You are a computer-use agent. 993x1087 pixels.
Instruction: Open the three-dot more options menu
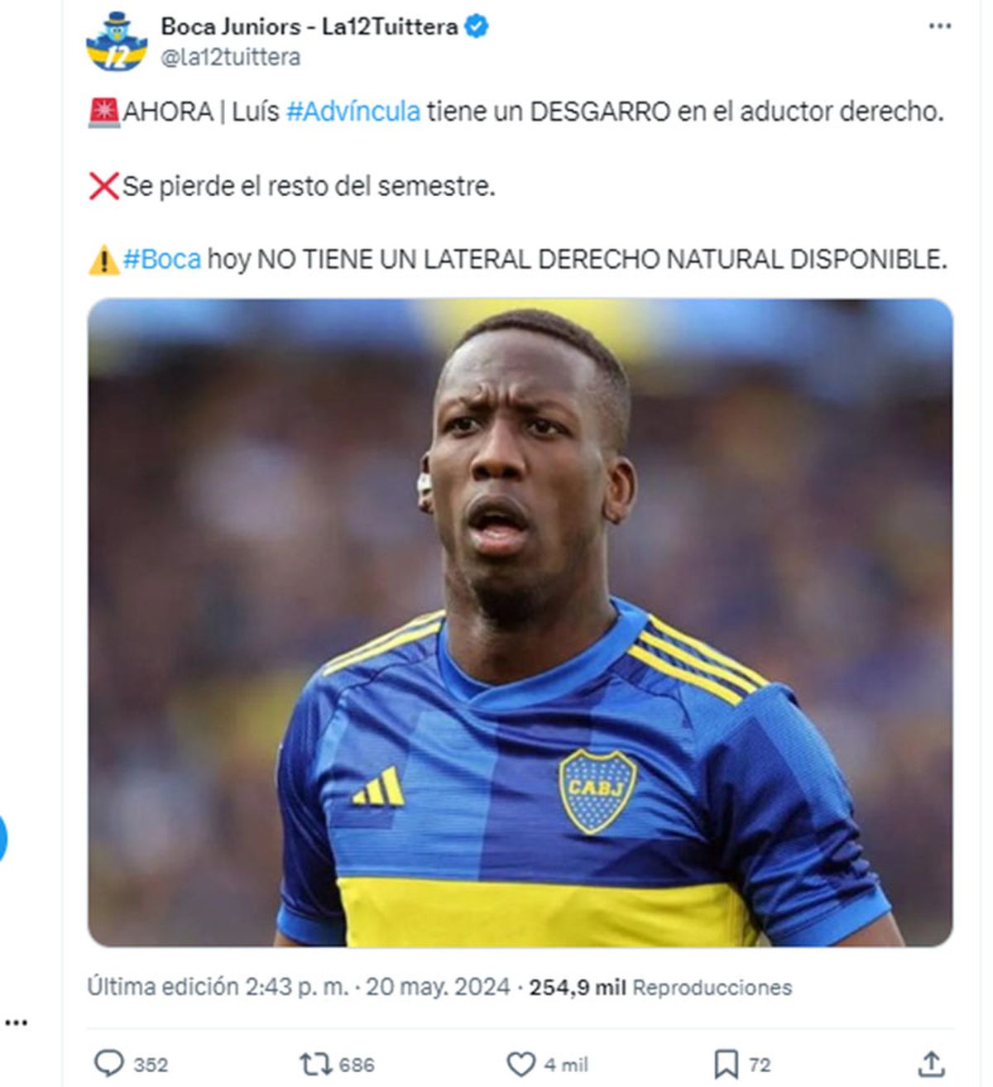pos(939,26)
